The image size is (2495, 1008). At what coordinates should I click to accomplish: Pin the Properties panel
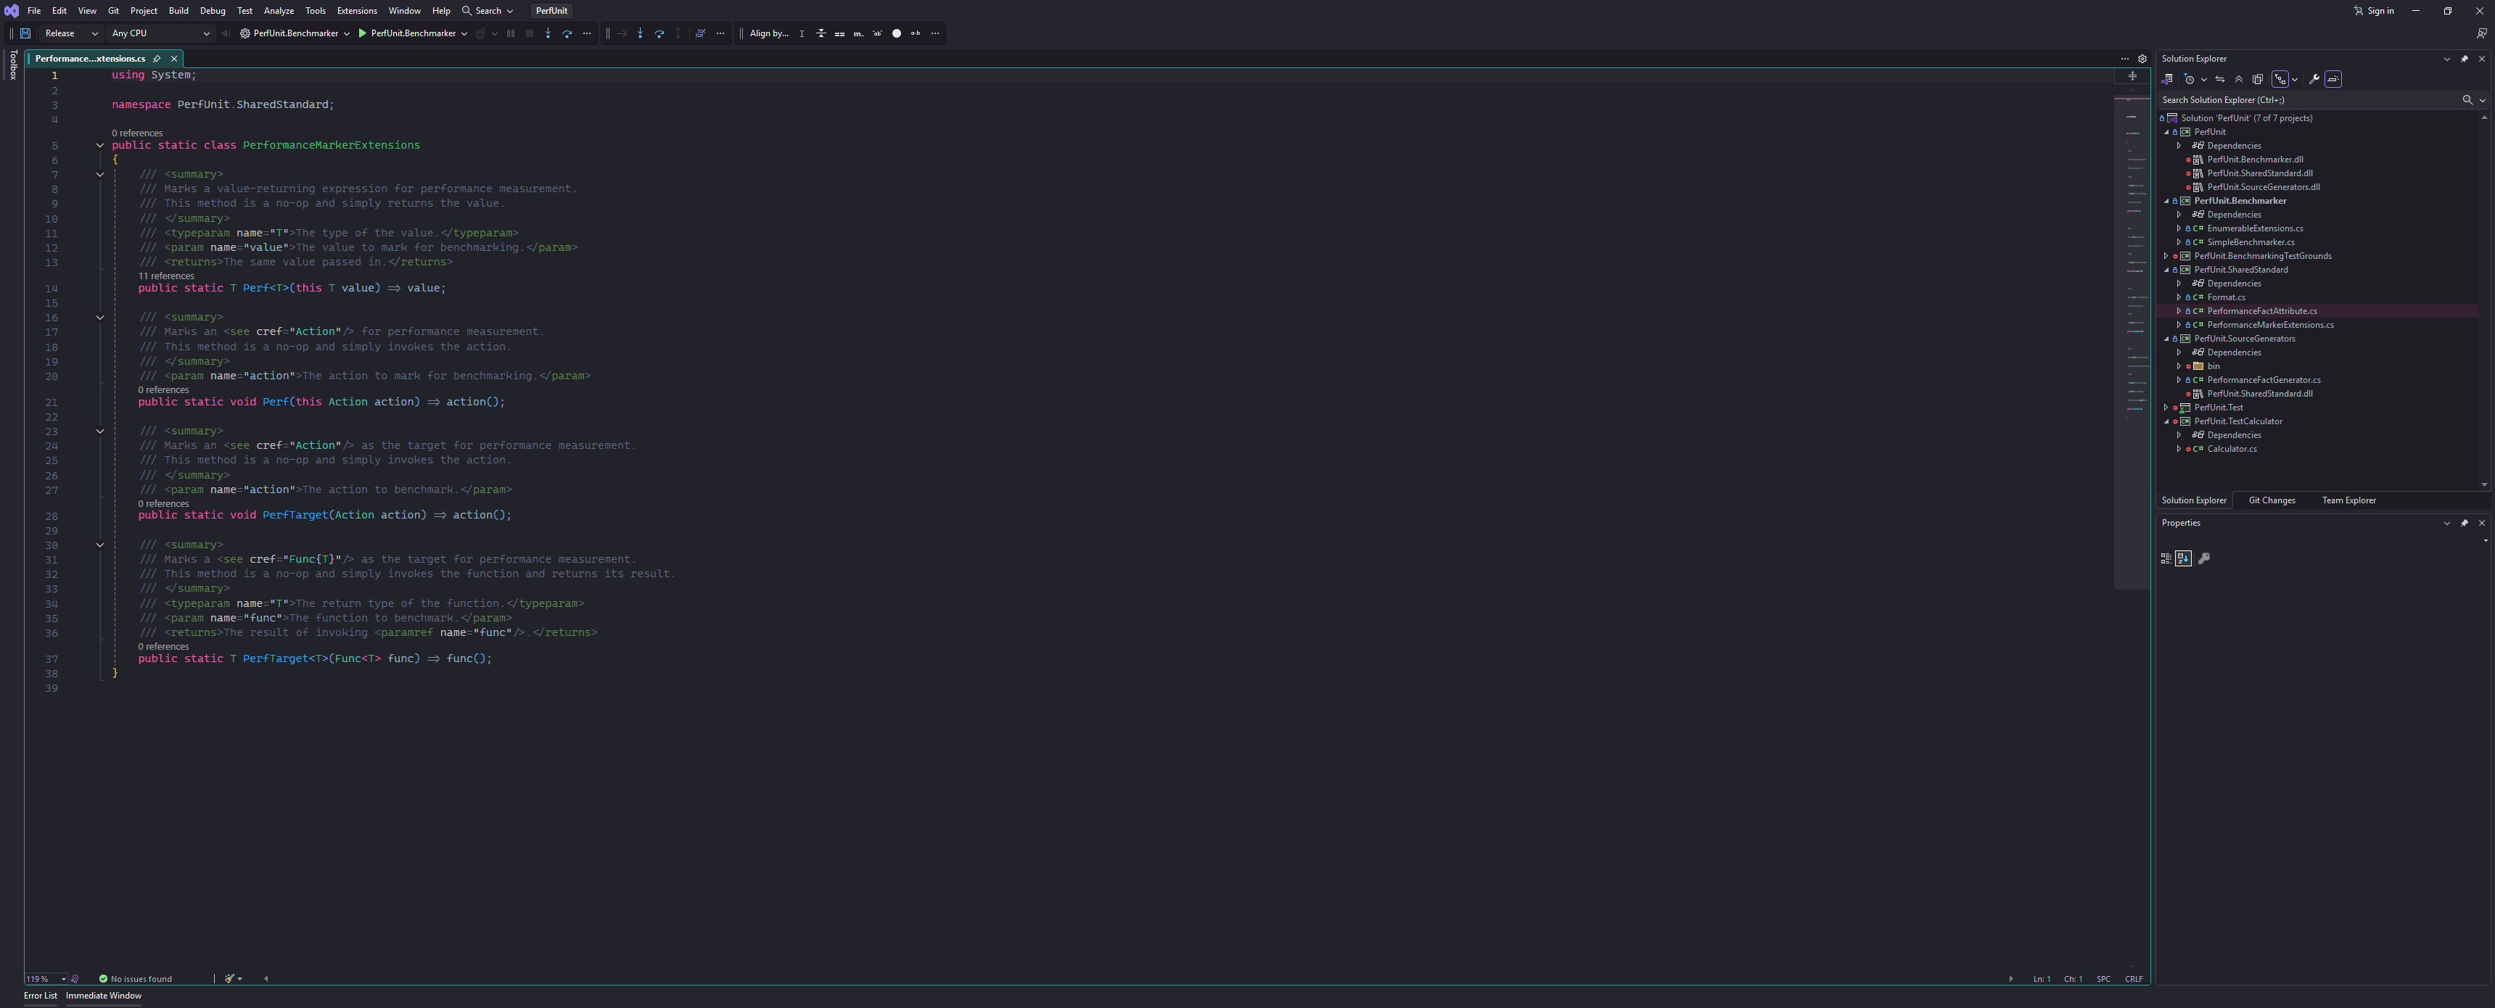point(2465,523)
